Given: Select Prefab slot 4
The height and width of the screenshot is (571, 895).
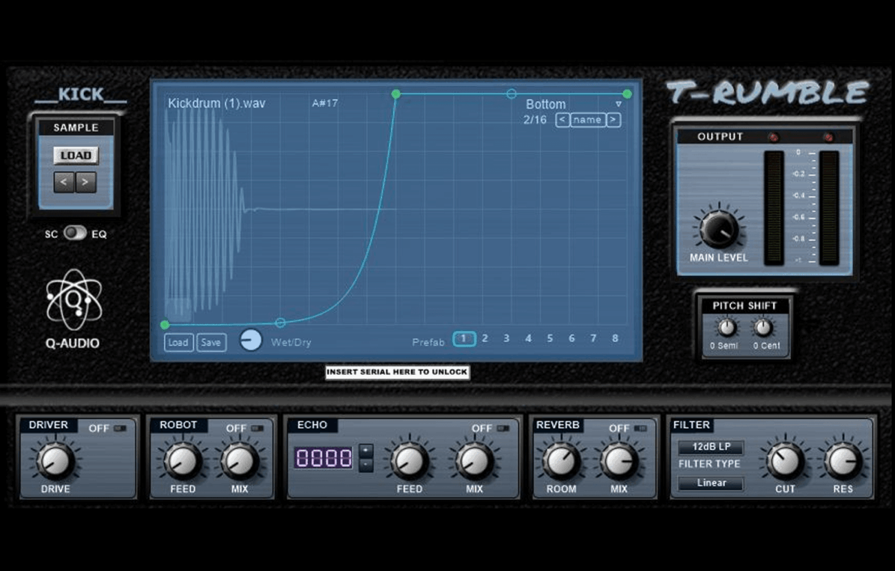Looking at the screenshot, I should click(528, 338).
